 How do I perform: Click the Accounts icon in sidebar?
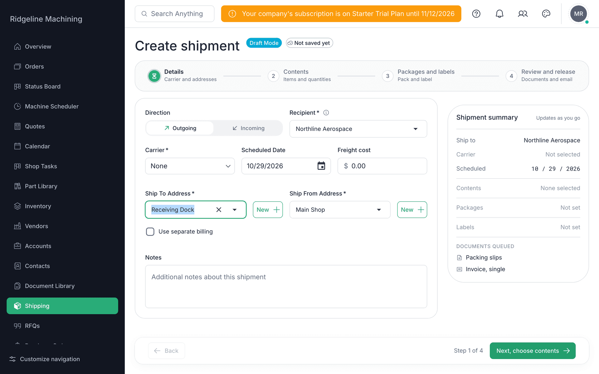tap(17, 246)
